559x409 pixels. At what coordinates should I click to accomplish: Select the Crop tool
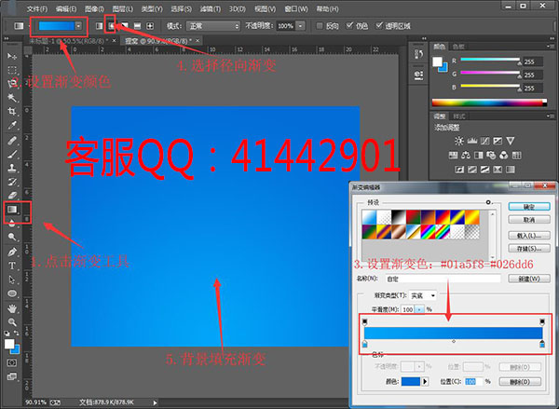click(12, 111)
